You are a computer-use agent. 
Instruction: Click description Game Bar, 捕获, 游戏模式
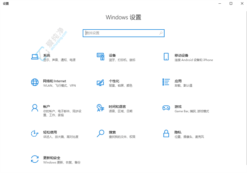pyautogui.click(x=192, y=111)
